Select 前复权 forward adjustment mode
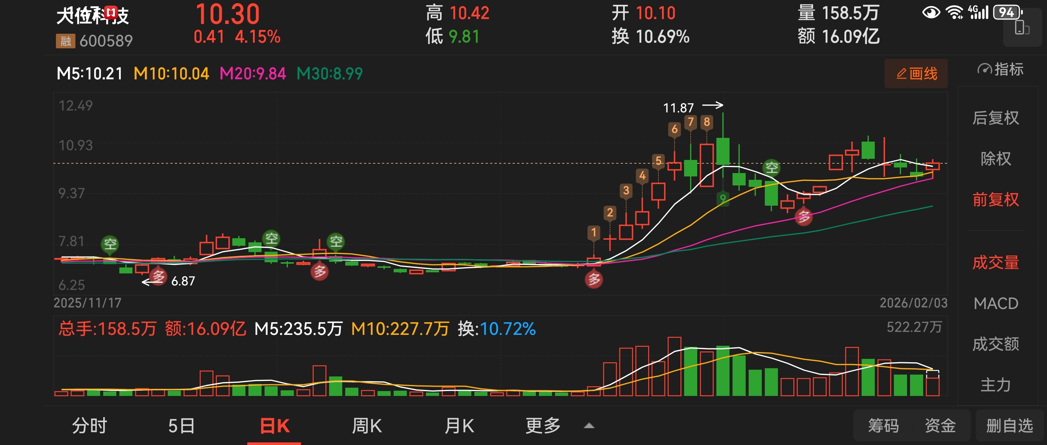Screen dimensions: 1047x445 [995, 200]
